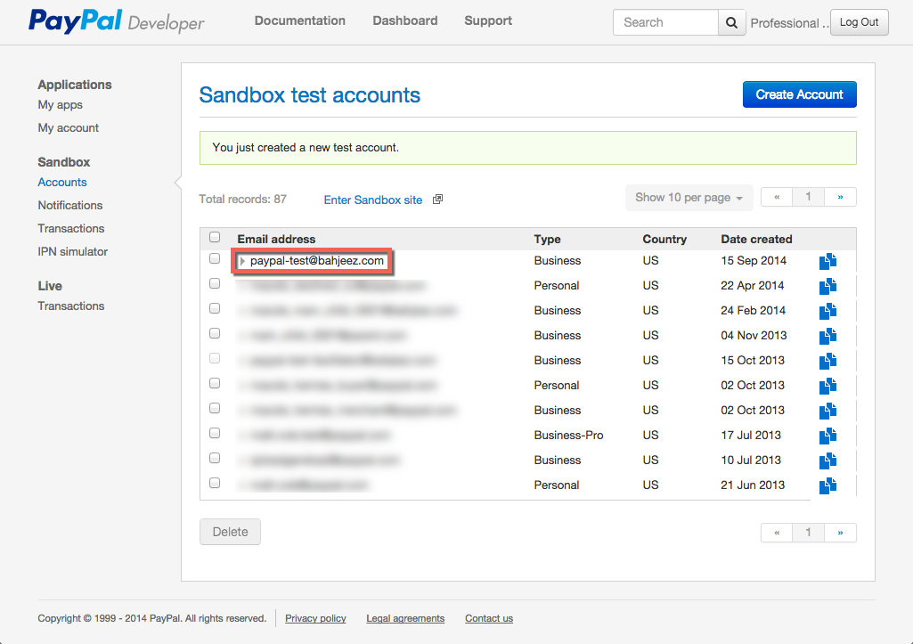This screenshot has width=913, height=644.
Task: Click the clone icon for the Personal 02 Oct 2013 account
Action: (827, 386)
